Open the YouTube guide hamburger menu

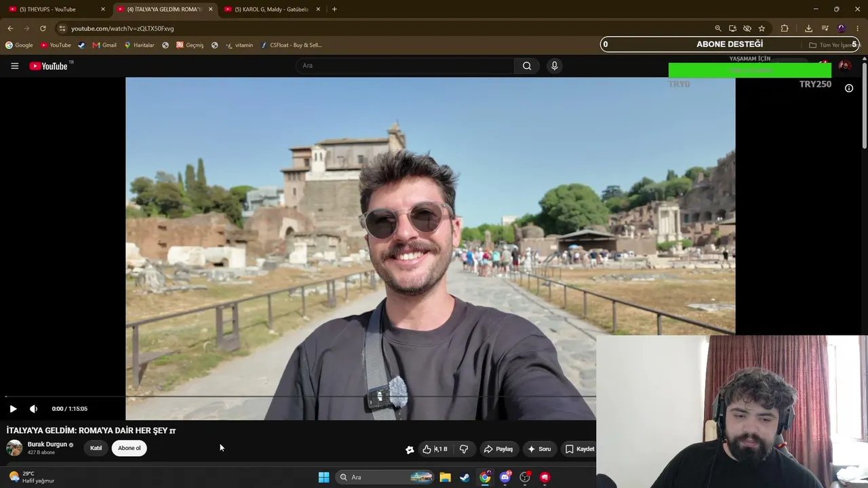(x=14, y=66)
